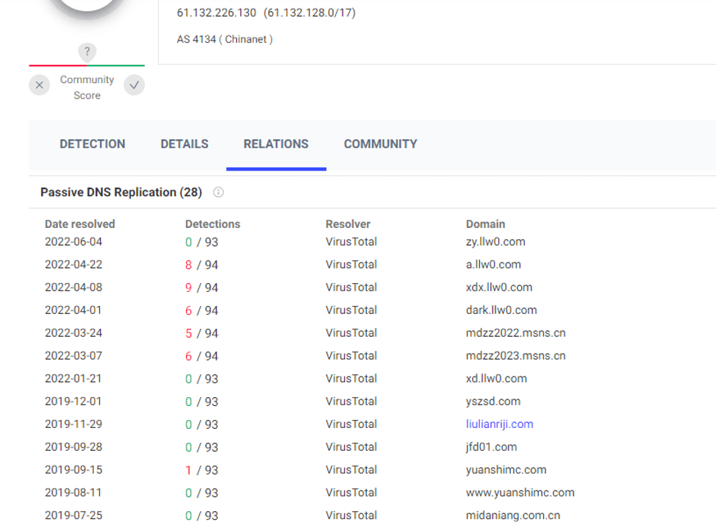Click the zy.llw0.com domain entry
The height and width of the screenshot is (531, 716).
click(x=495, y=242)
